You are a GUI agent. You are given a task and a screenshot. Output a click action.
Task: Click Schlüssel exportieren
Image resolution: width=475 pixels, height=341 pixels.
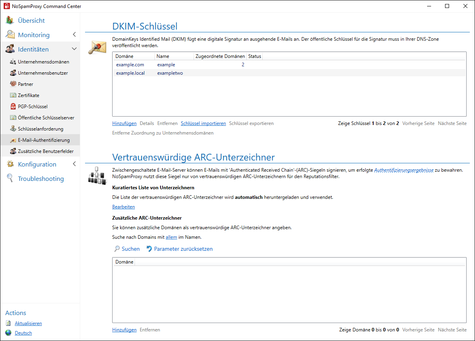251,123
